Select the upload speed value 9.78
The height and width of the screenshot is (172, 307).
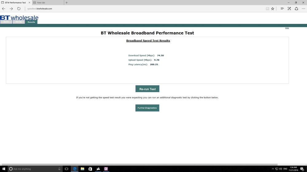coord(157,60)
